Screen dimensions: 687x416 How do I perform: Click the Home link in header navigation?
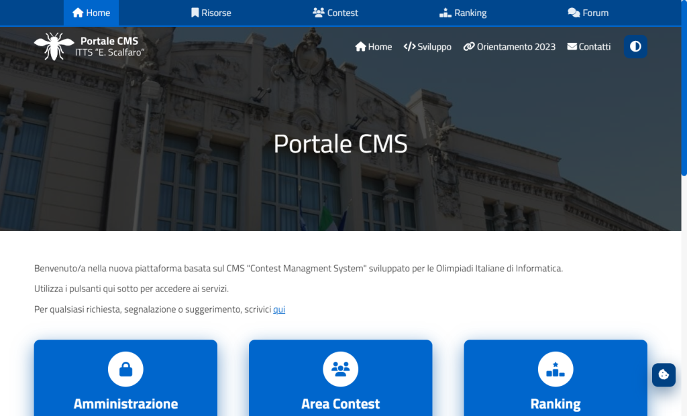point(374,46)
